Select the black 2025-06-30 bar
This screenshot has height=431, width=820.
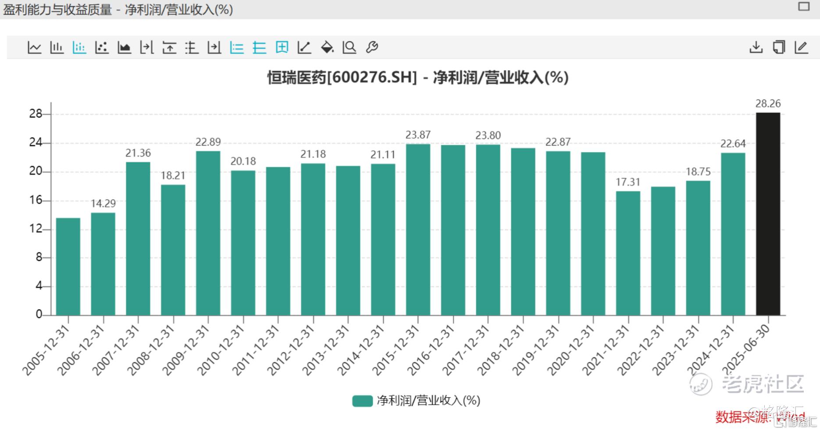click(x=768, y=214)
